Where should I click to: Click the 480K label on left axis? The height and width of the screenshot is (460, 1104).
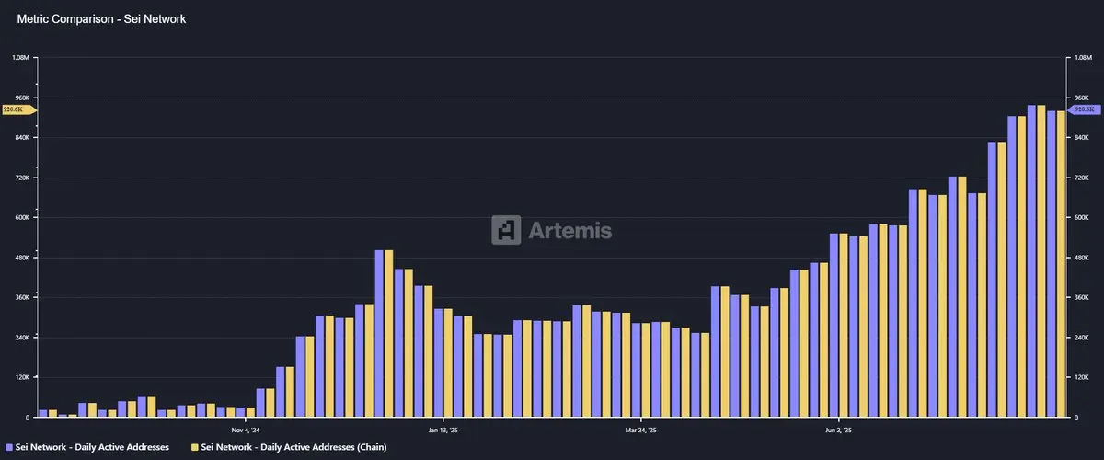click(x=24, y=258)
